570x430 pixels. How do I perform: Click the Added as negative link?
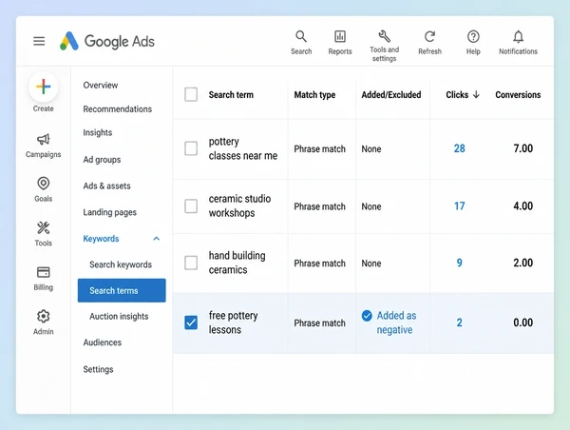(x=396, y=322)
